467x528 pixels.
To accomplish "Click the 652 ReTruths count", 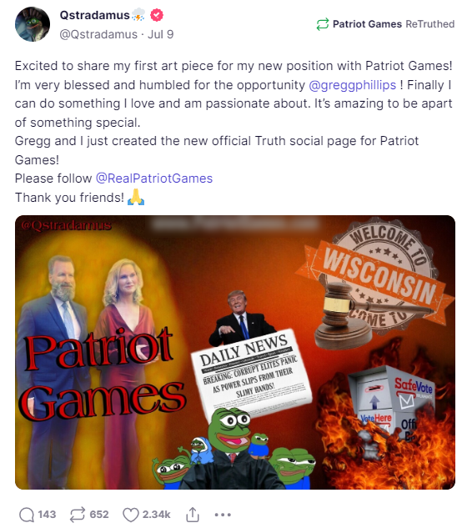I will [x=99, y=515].
